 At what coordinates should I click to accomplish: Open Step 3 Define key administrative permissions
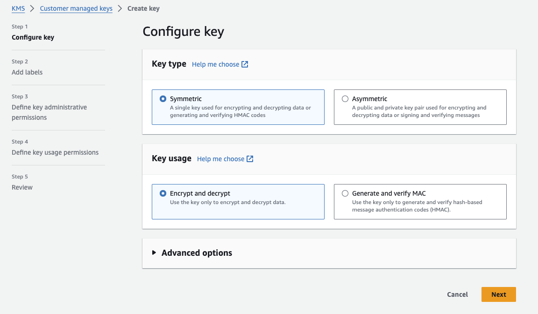(x=49, y=112)
